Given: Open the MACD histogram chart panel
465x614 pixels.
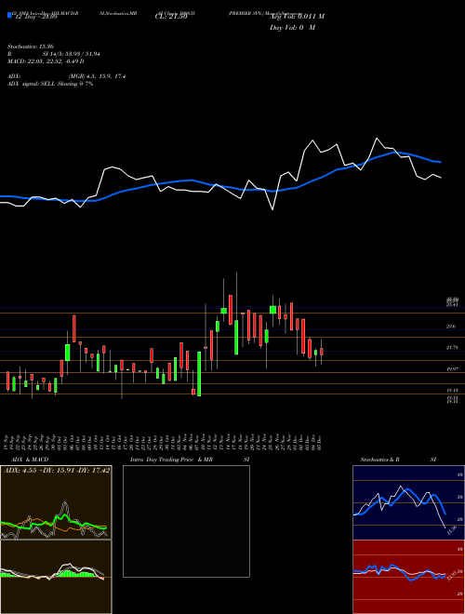Looking at the screenshot, I should pyautogui.click(x=56, y=577).
